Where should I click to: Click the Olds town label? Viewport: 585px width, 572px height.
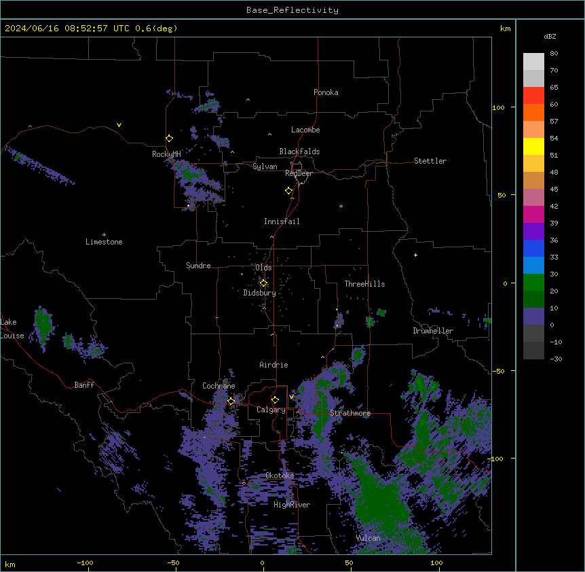[263, 268]
